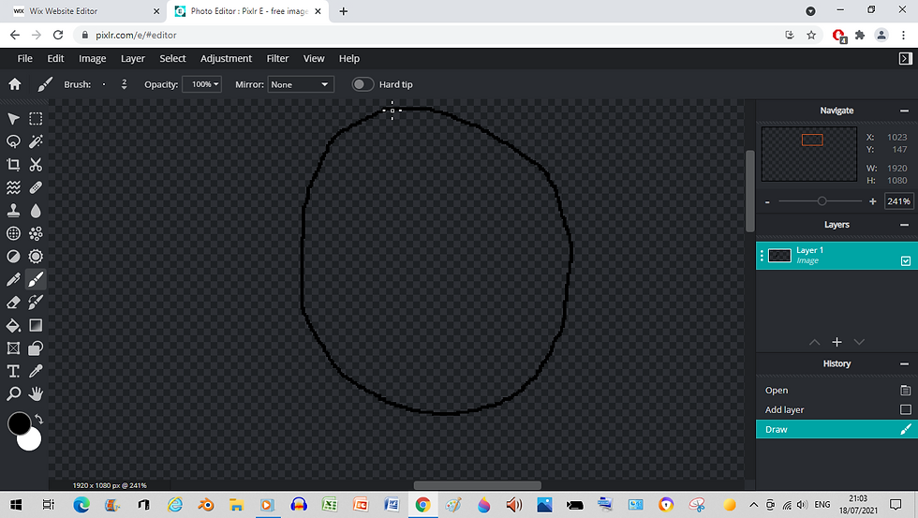918x518 pixels.
Task: Open the Help menu
Action: click(348, 58)
